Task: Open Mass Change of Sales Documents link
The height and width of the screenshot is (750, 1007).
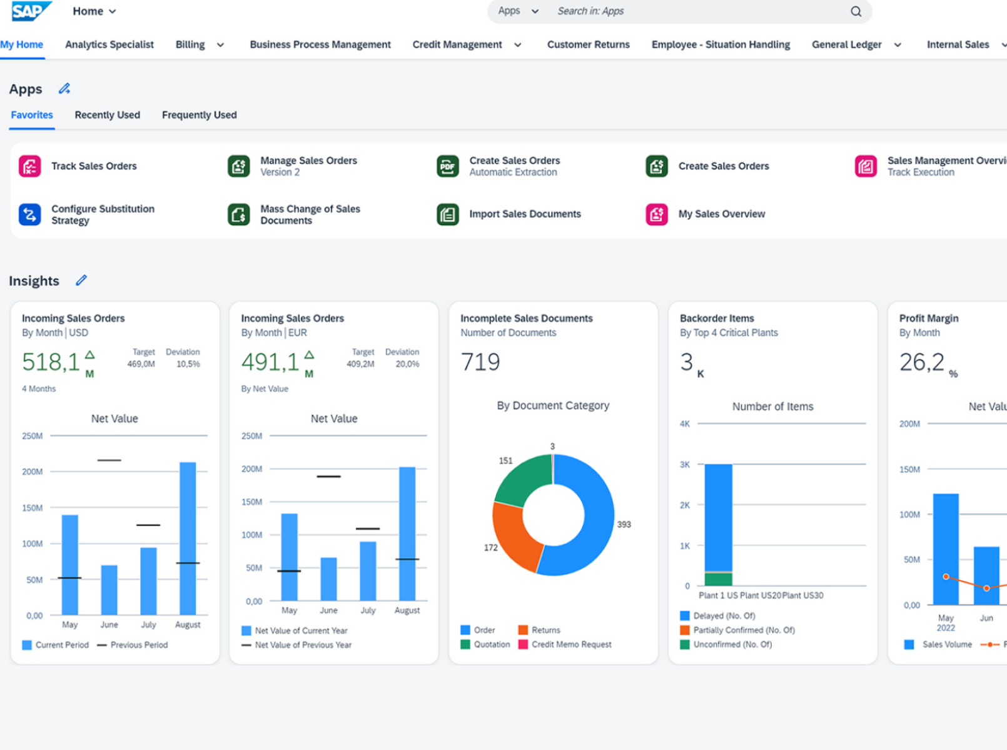Action: click(310, 214)
